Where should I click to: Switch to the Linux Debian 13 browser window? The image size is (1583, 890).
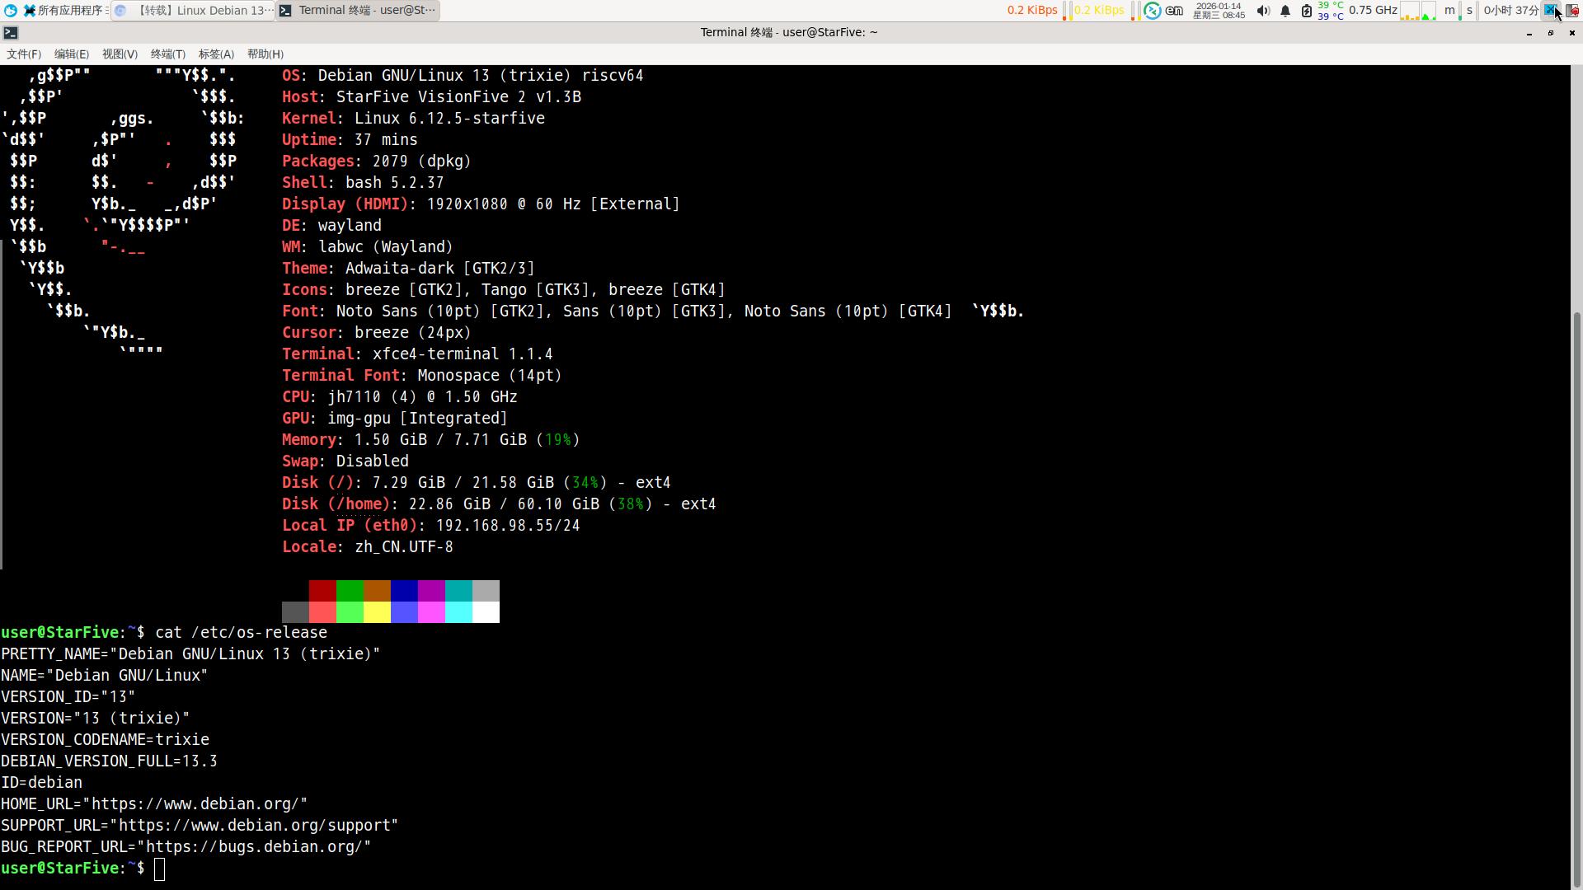pos(194,11)
